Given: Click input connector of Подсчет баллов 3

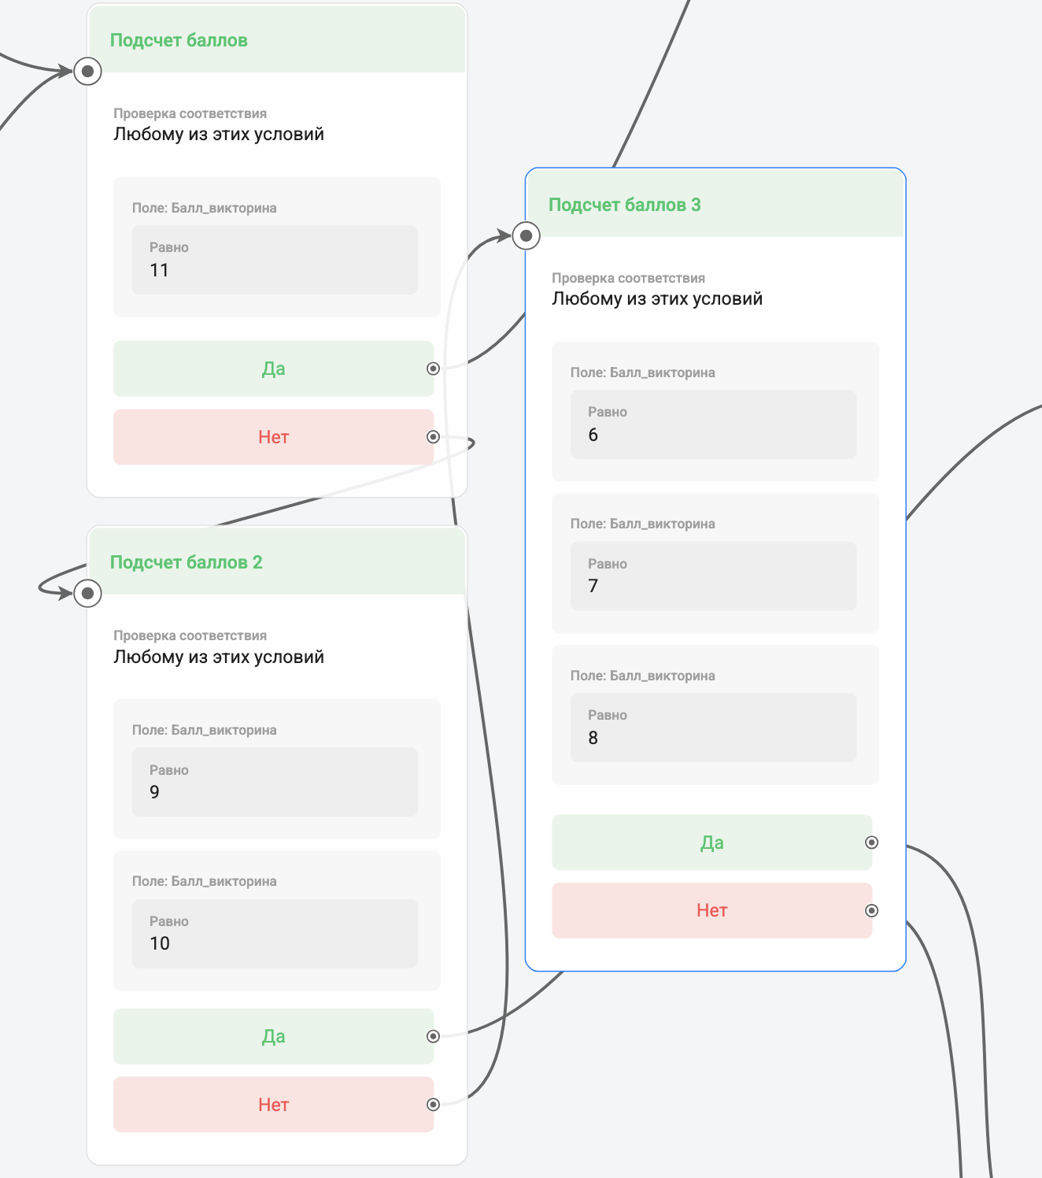Looking at the screenshot, I should (527, 235).
